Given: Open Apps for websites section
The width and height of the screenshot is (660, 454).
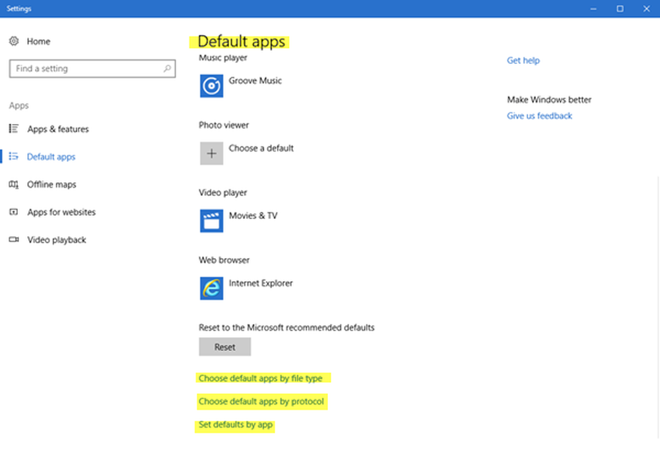Looking at the screenshot, I should point(61,212).
